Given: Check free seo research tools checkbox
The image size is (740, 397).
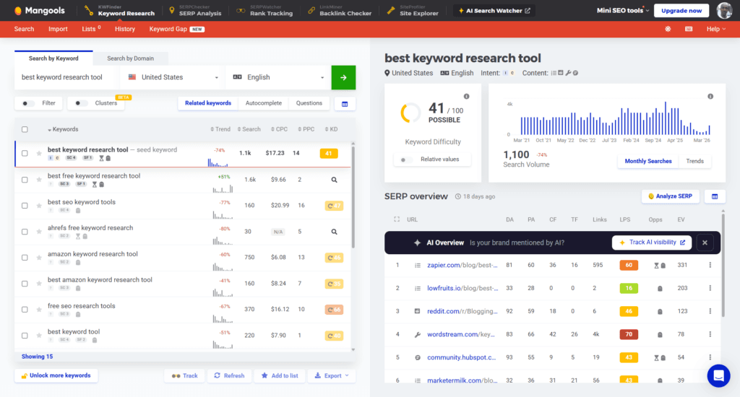Looking at the screenshot, I should pos(25,310).
